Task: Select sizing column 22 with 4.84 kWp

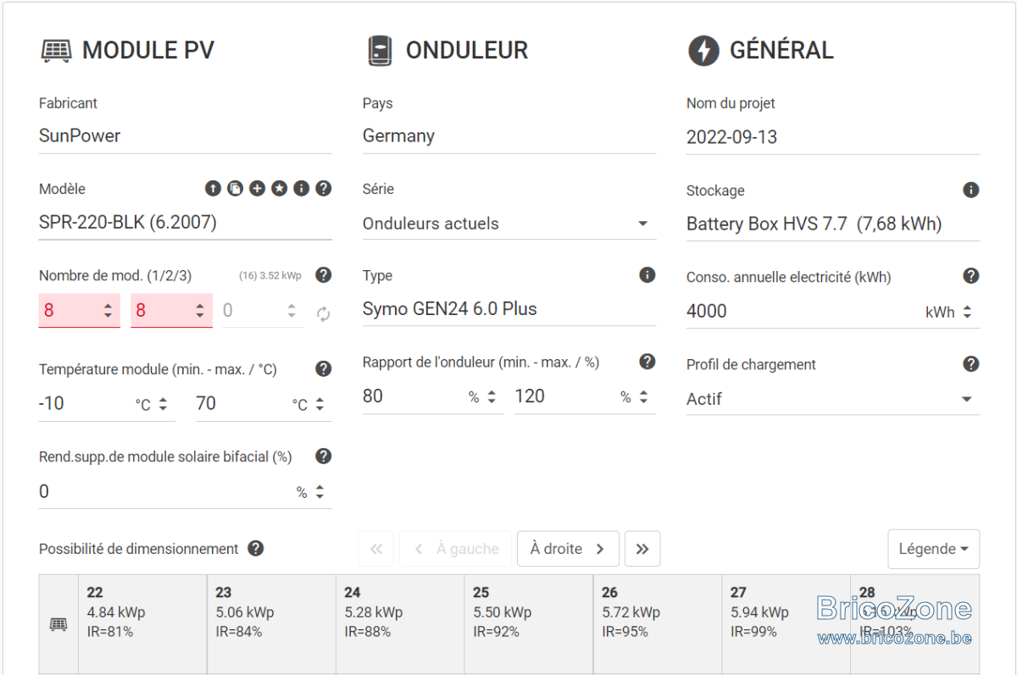Action: (x=142, y=624)
